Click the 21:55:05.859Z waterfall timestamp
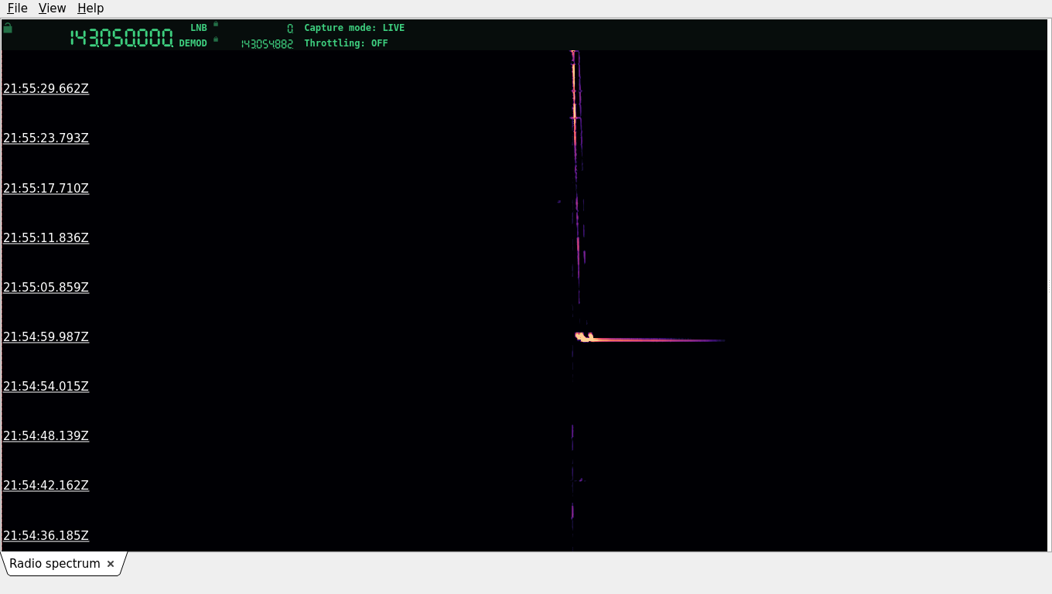The height and width of the screenshot is (594, 1052). point(46,288)
